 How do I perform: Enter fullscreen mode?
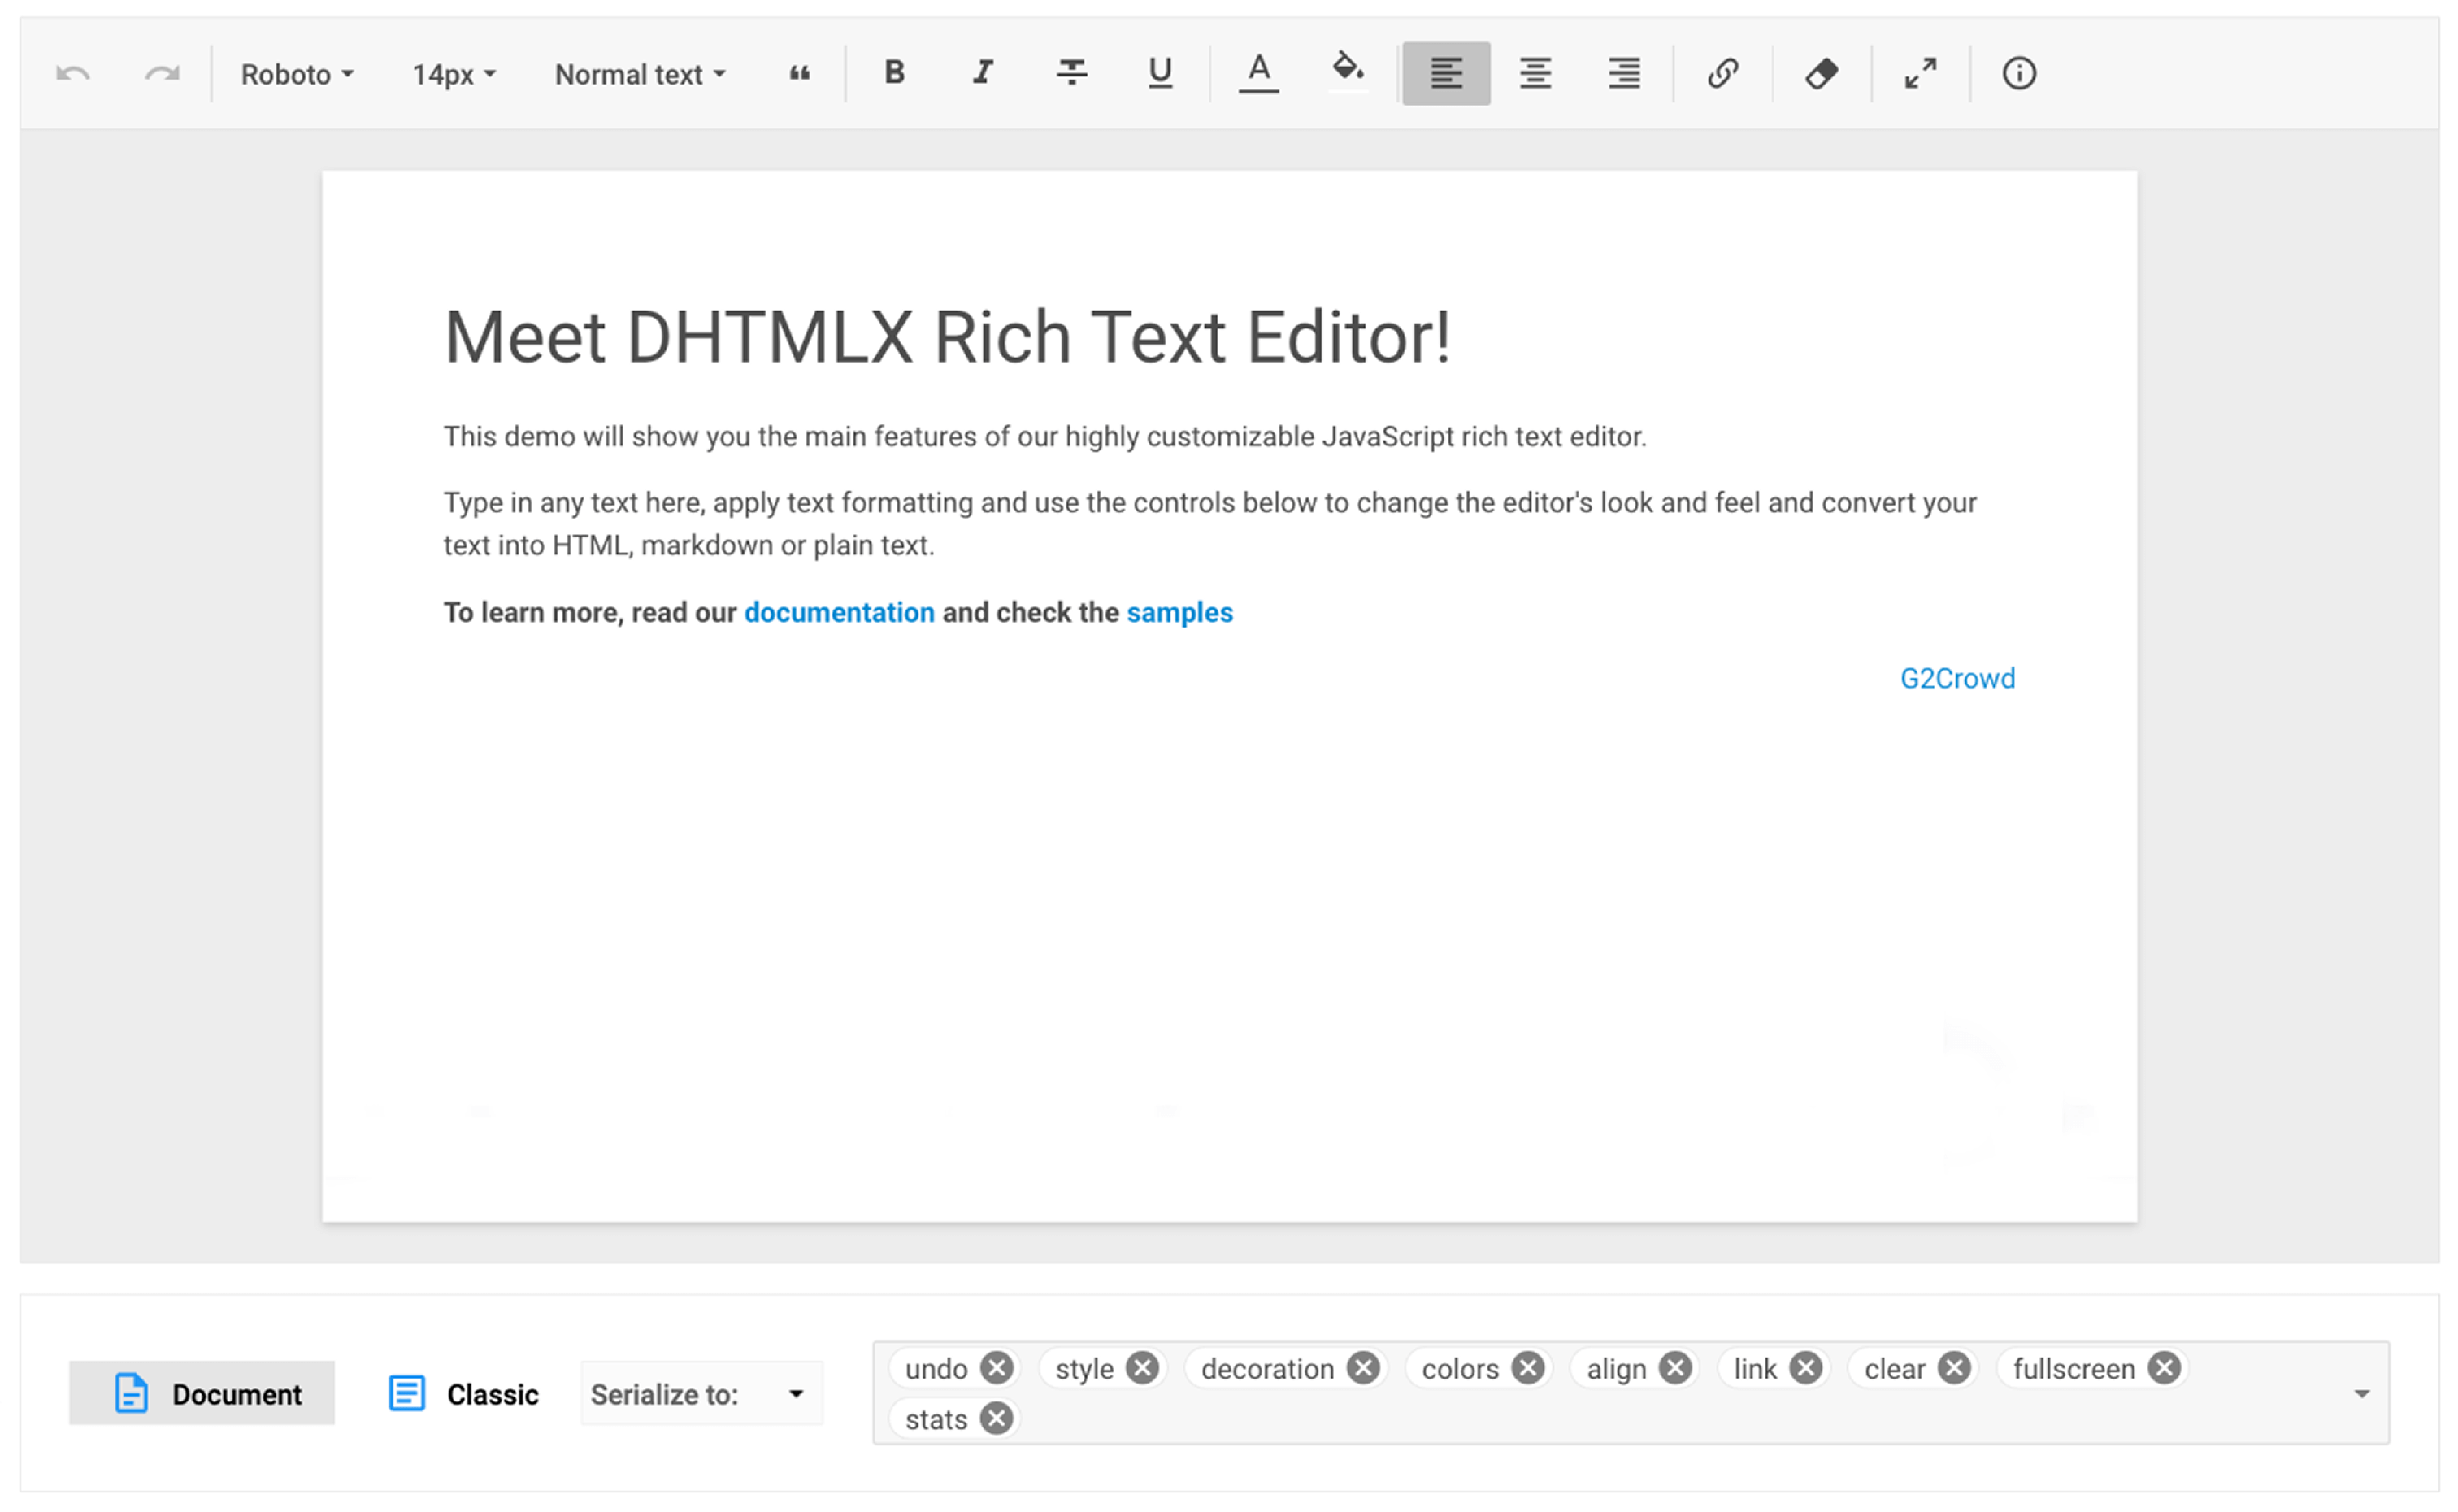coord(1918,72)
